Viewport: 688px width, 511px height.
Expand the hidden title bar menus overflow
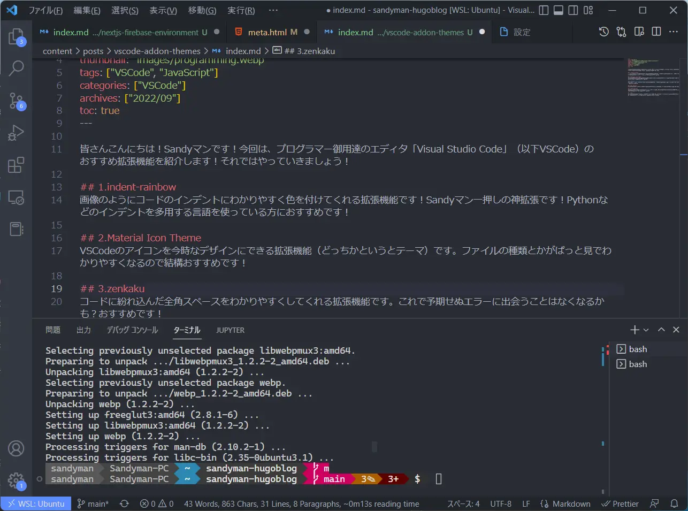pyautogui.click(x=273, y=10)
